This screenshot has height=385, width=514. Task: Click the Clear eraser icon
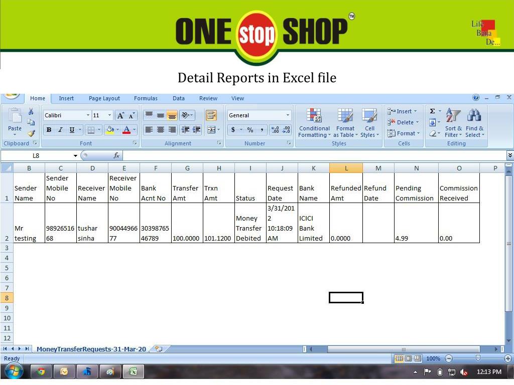[433, 133]
